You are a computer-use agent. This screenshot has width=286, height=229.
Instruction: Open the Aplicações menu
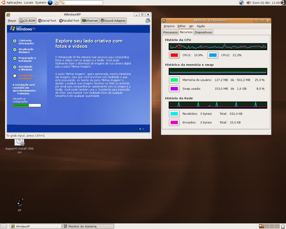click(14, 3)
